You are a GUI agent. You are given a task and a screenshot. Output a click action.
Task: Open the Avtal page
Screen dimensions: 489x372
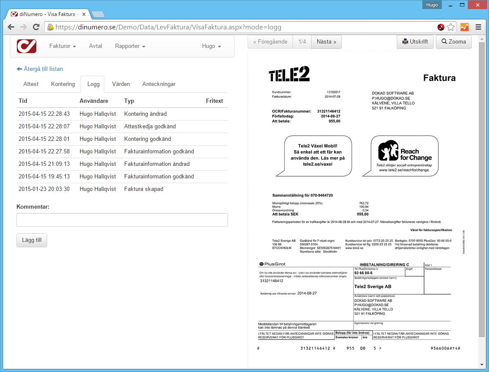[x=96, y=46]
